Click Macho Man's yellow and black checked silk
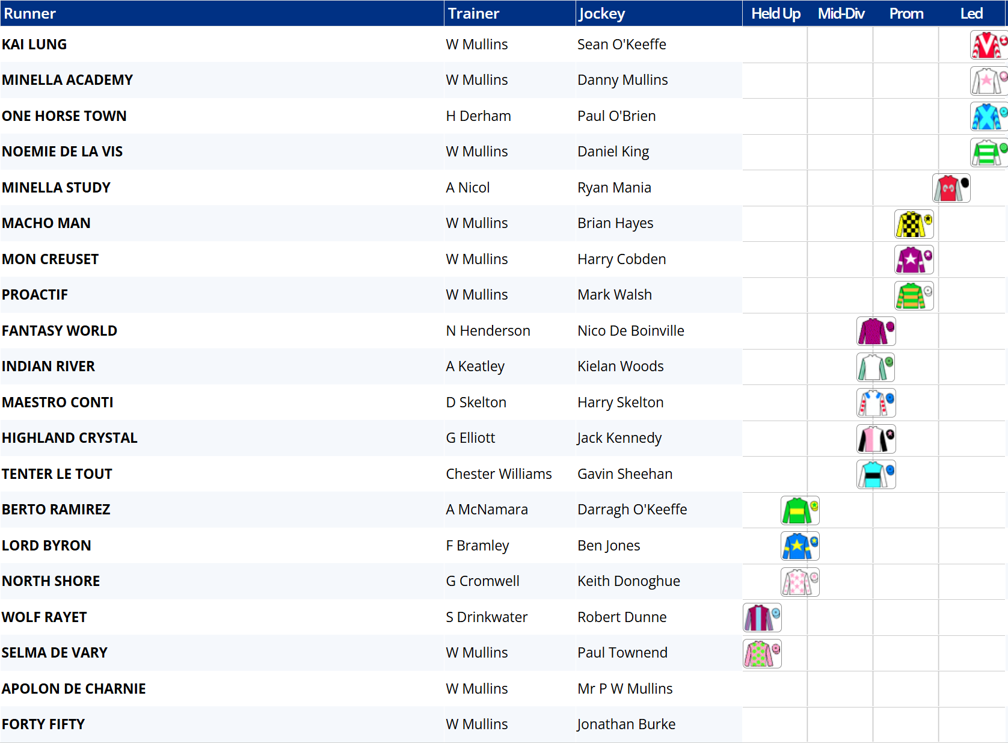Viewport: 1008px width, 743px height. click(x=914, y=224)
